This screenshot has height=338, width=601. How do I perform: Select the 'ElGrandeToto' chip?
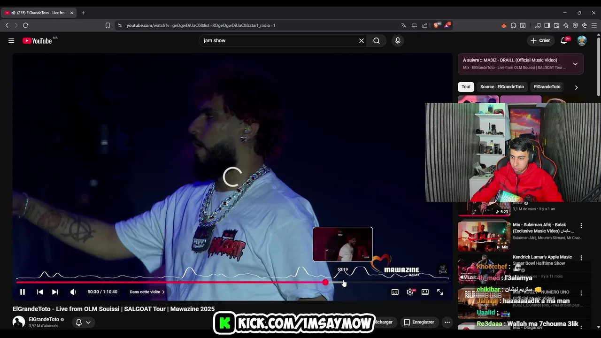pyautogui.click(x=547, y=87)
